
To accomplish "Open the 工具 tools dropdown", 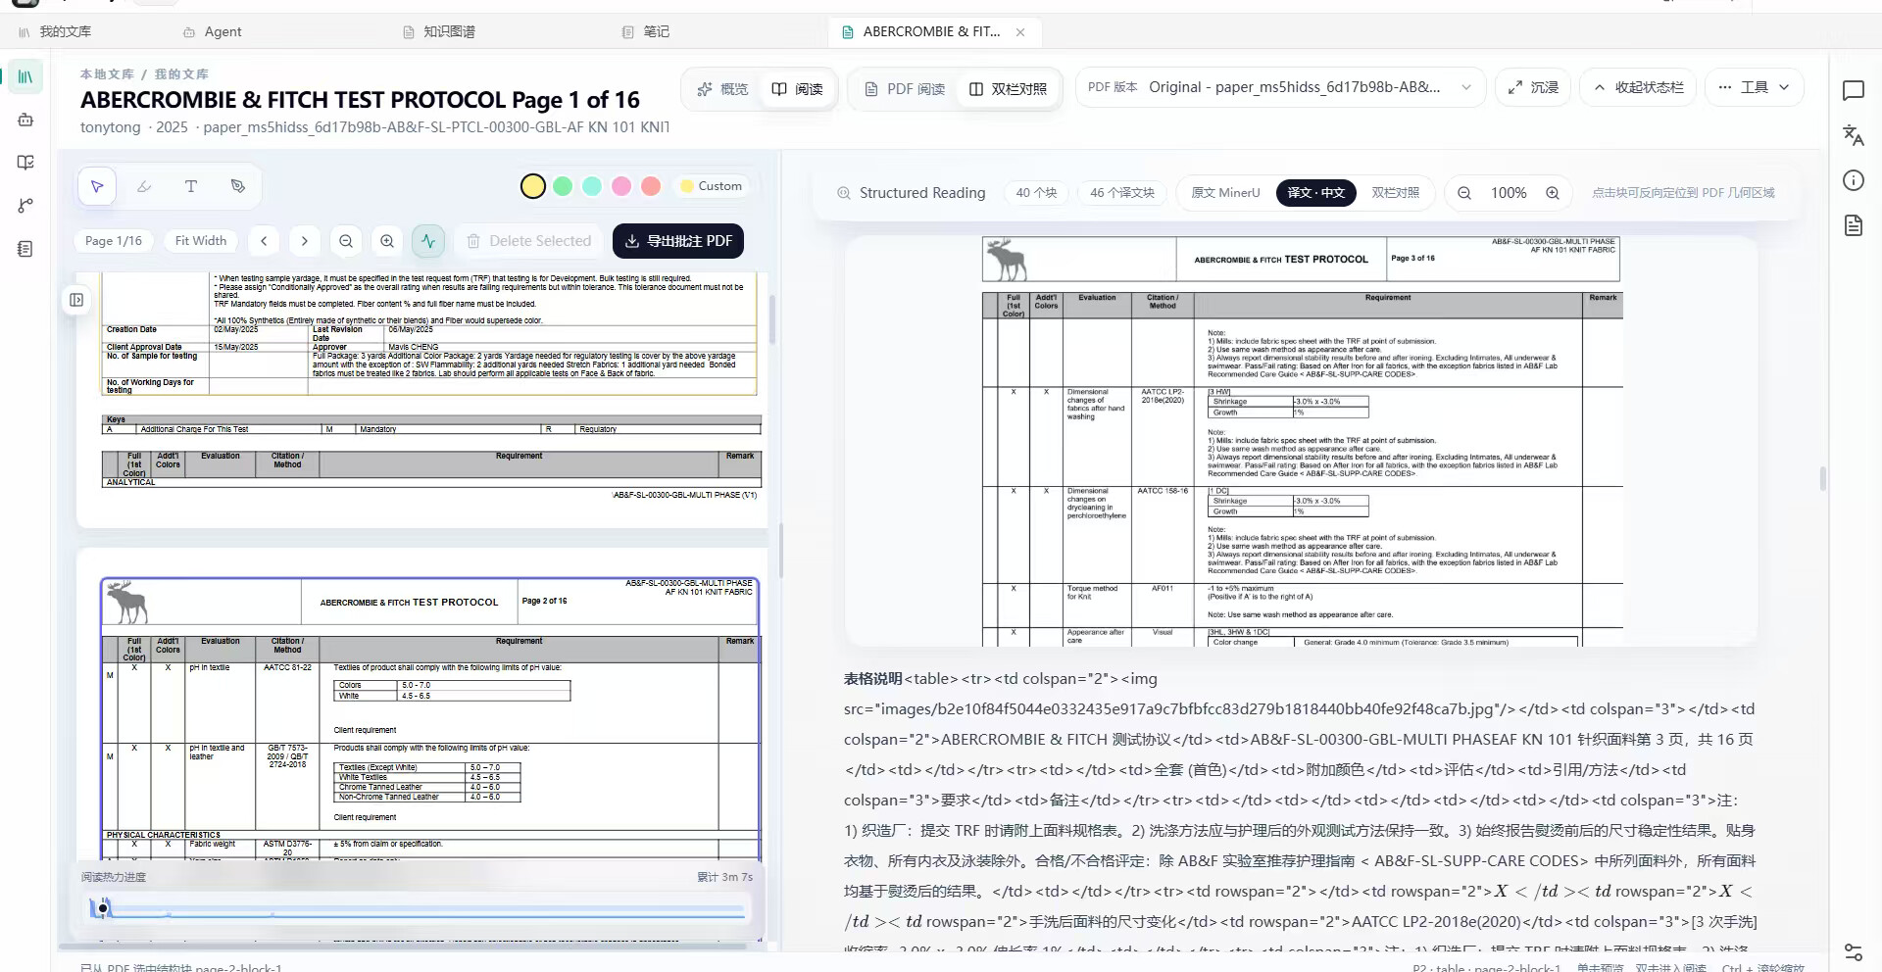I will coord(1755,87).
